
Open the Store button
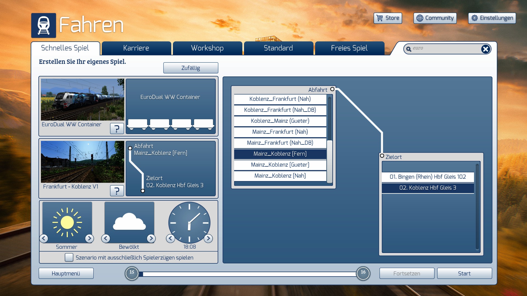pos(388,18)
